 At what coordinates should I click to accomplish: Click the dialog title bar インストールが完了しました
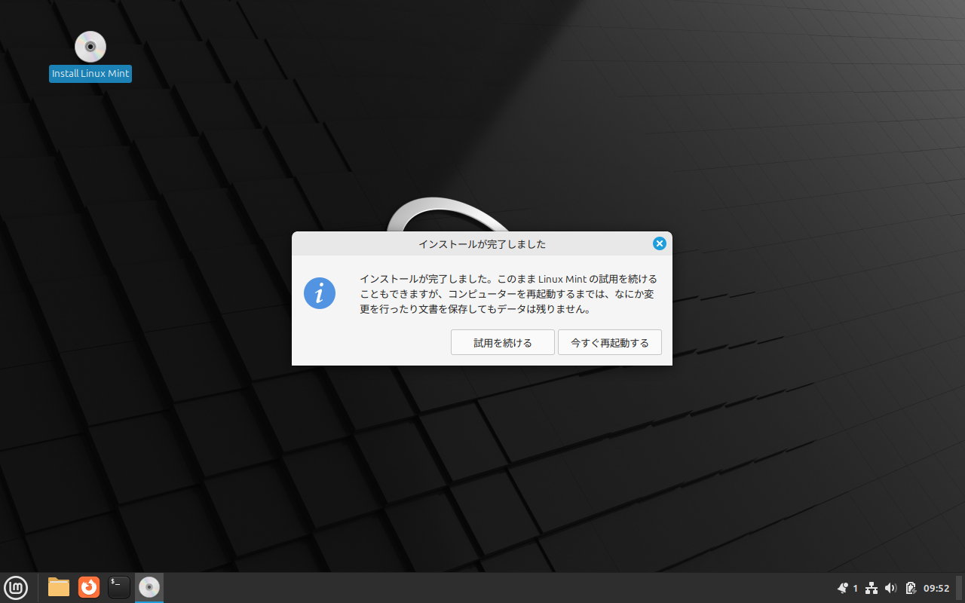482,243
